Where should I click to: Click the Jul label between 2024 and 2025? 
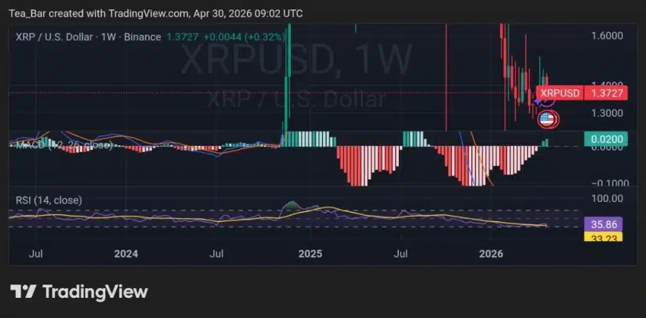point(216,254)
